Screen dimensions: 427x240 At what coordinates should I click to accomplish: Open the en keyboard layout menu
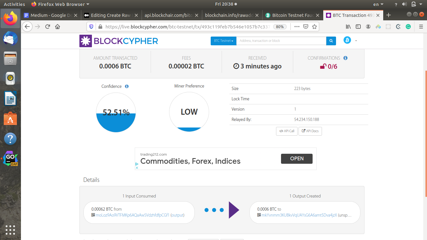378,4
